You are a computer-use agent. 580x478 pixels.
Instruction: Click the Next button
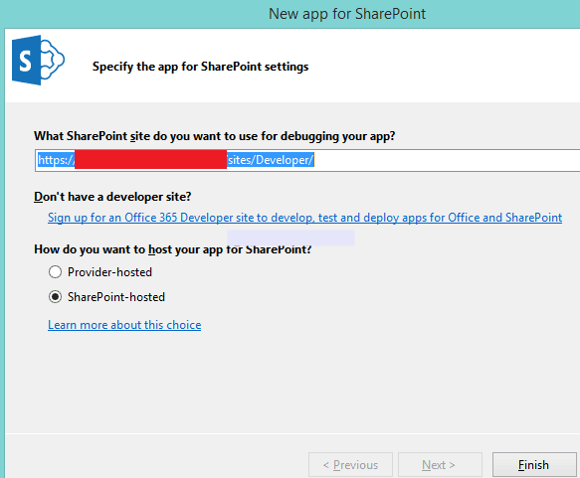point(440,465)
